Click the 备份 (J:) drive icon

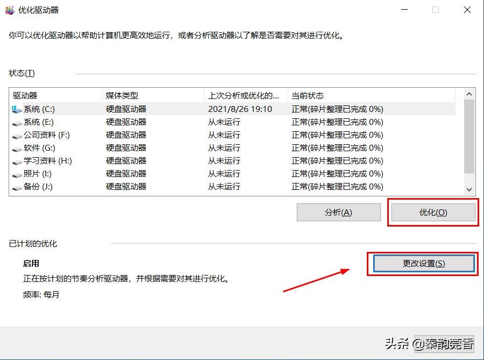pyautogui.click(x=17, y=186)
